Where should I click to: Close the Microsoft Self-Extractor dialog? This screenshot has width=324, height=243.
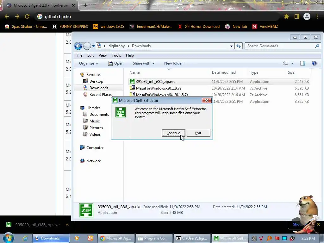206,100
